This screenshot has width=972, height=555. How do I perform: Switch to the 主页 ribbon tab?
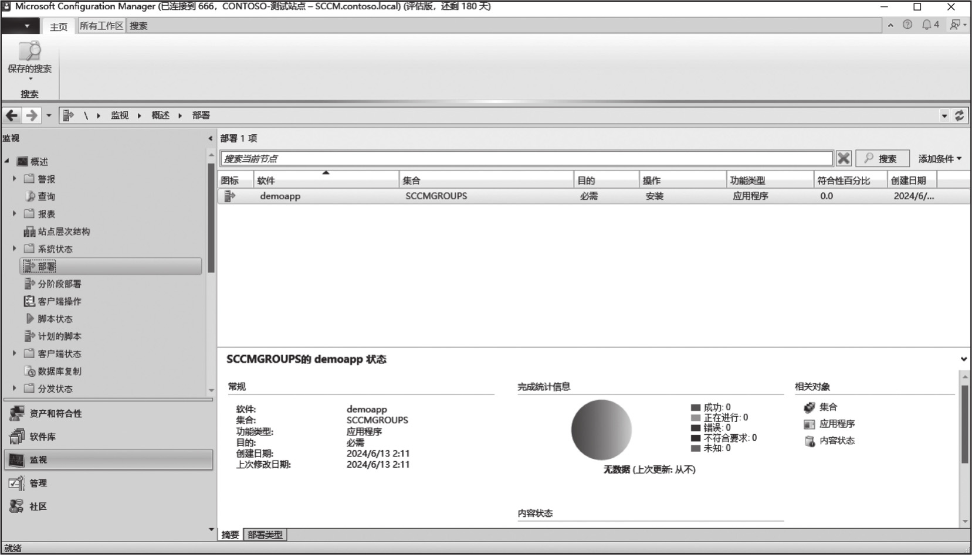(x=58, y=26)
